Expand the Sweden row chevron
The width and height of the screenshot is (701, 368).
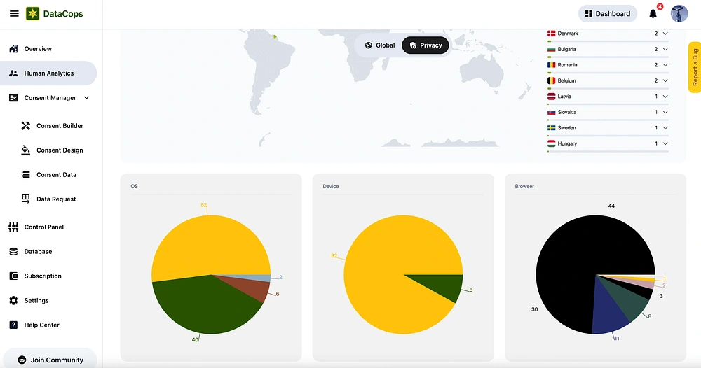click(665, 127)
